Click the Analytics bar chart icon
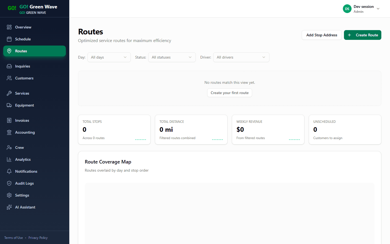The image size is (390, 244). click(9, 159)
